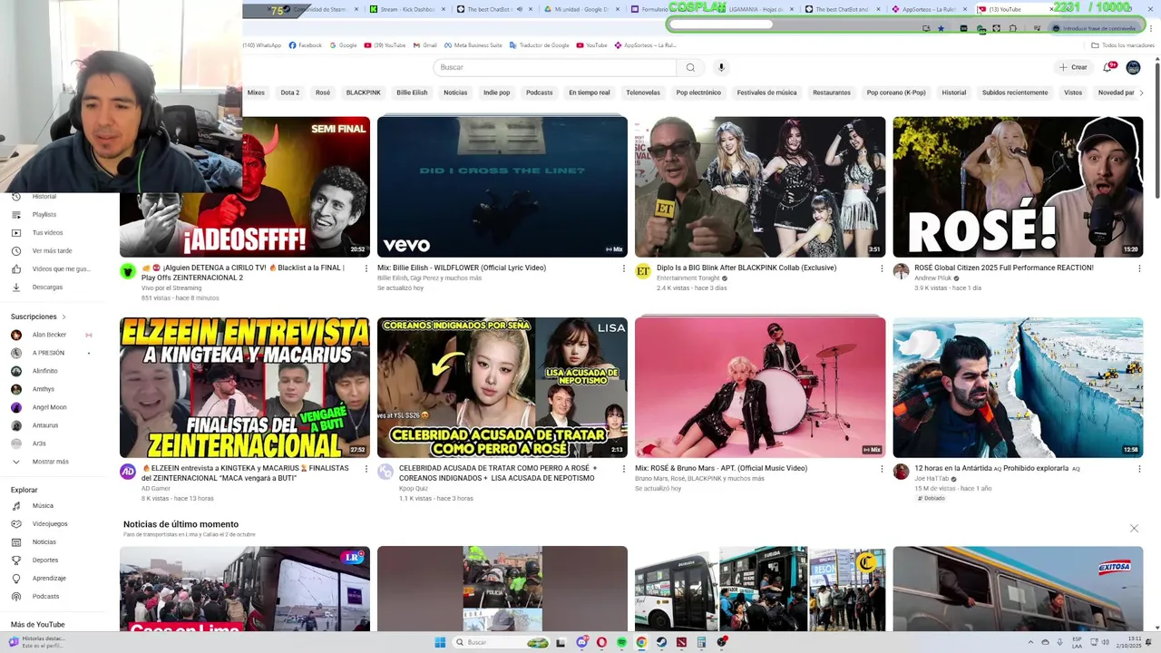The image size is (1161, 653).
Task: Open Windows Start menu
Action: pyautogui.click(x=440, y=642)
